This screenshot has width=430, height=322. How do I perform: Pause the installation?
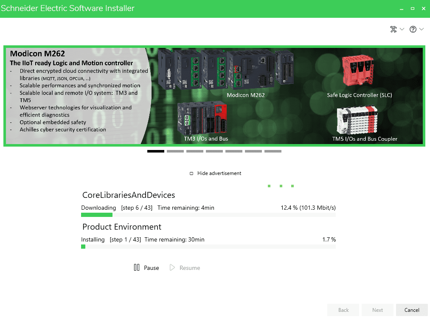tap(146, 267)
